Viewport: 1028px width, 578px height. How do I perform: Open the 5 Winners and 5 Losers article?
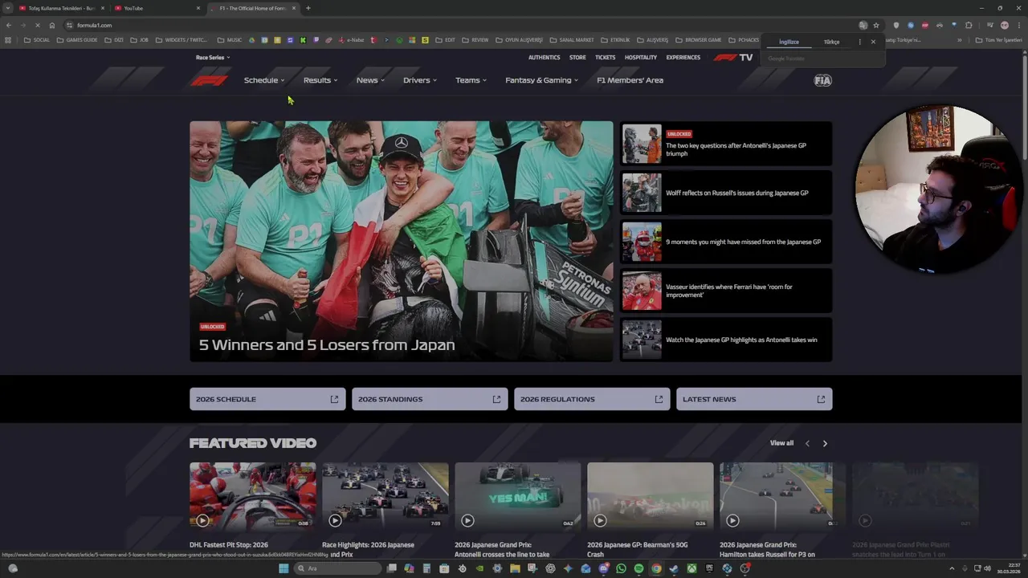point(401,241)
